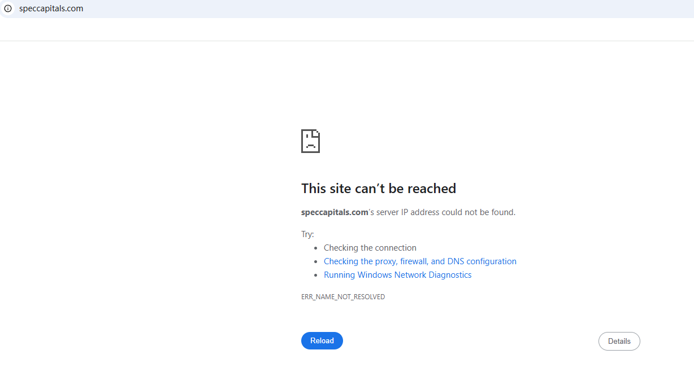Click the "Checking the connection" suggestion text
Image resolution: width=694 pixels, height=376 pixels.
(370, 248)
